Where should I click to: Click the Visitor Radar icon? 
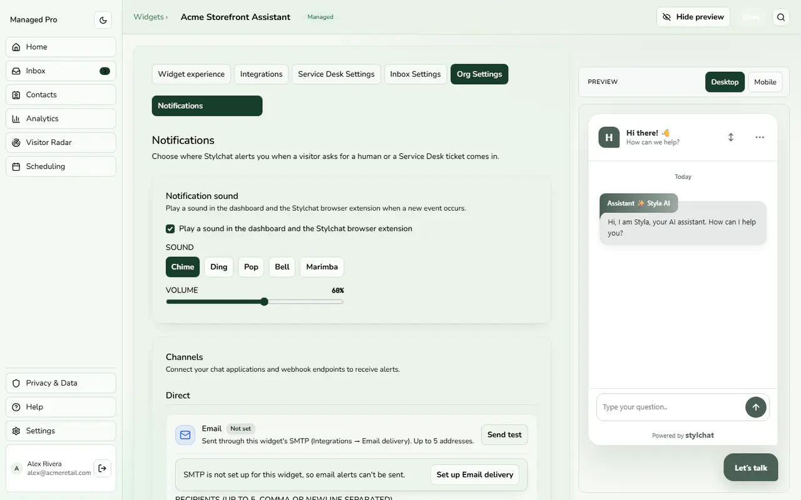16,142
